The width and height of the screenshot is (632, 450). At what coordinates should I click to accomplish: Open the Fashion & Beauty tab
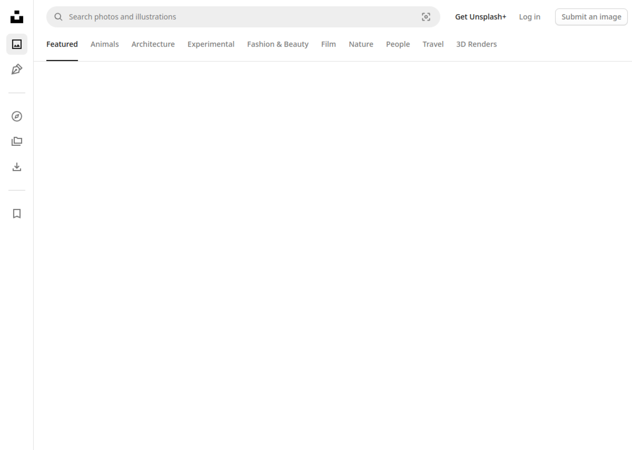(x=278, y=44)
